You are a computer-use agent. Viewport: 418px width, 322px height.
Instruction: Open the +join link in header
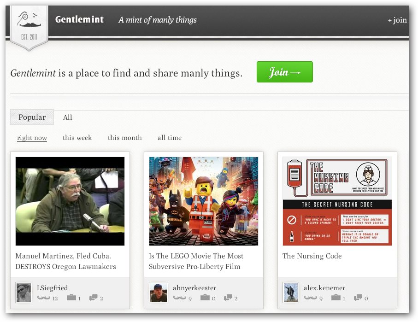pyautogui.click(x=397, y=20)
